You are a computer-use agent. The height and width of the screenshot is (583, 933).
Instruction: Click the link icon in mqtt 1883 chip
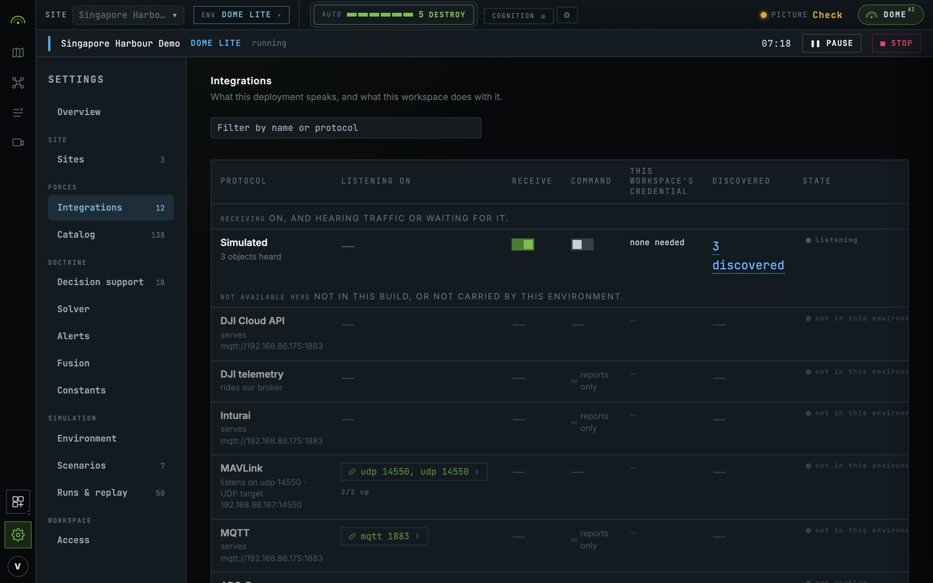coord(352,536)
